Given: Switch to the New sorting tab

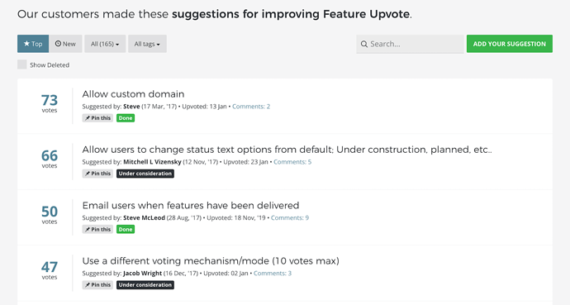Looking at the screenshot, I should [x=65, y=44].
